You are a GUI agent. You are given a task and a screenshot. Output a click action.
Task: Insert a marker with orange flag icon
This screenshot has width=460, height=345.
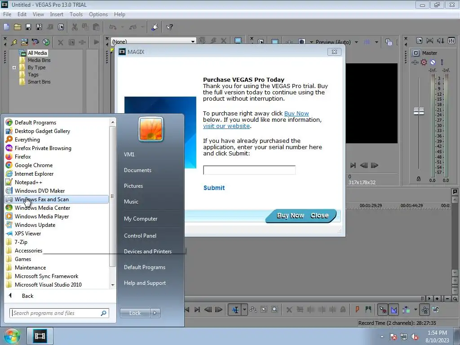tap(357, 310)
